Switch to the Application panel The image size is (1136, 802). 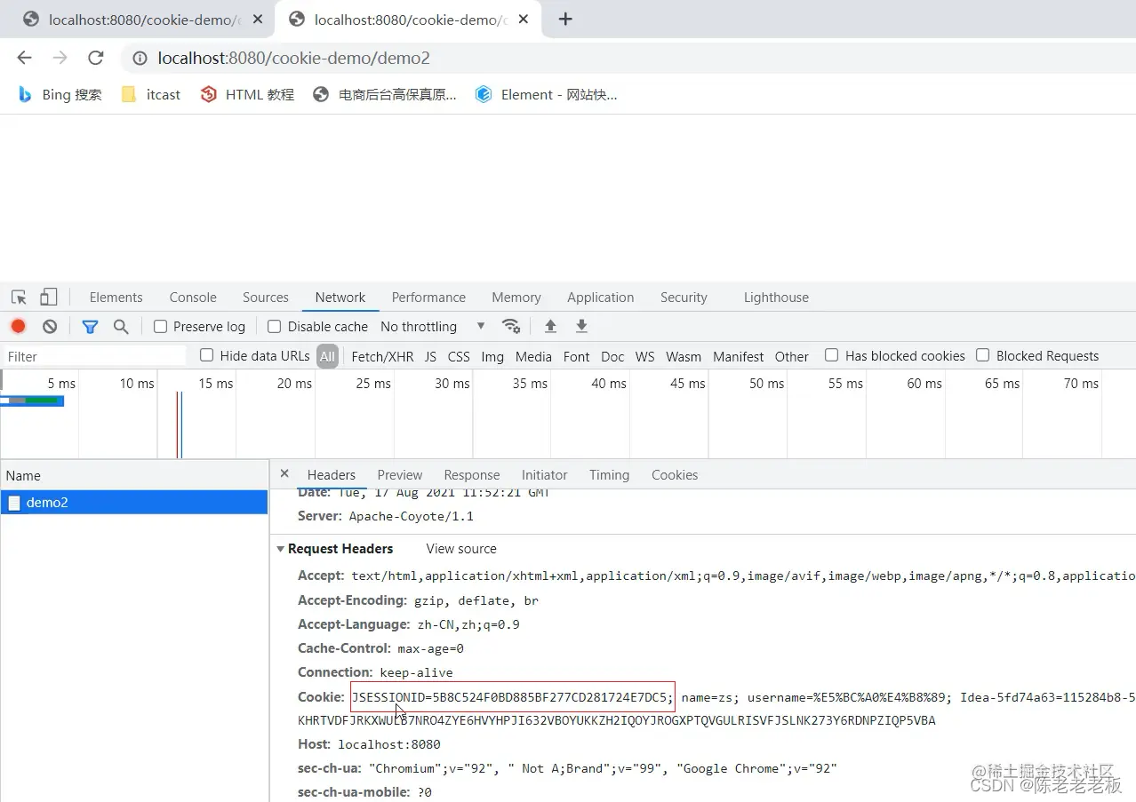[x=600, y=298]
